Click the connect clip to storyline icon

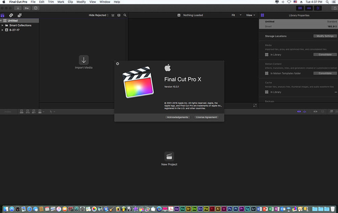point(22,112)
